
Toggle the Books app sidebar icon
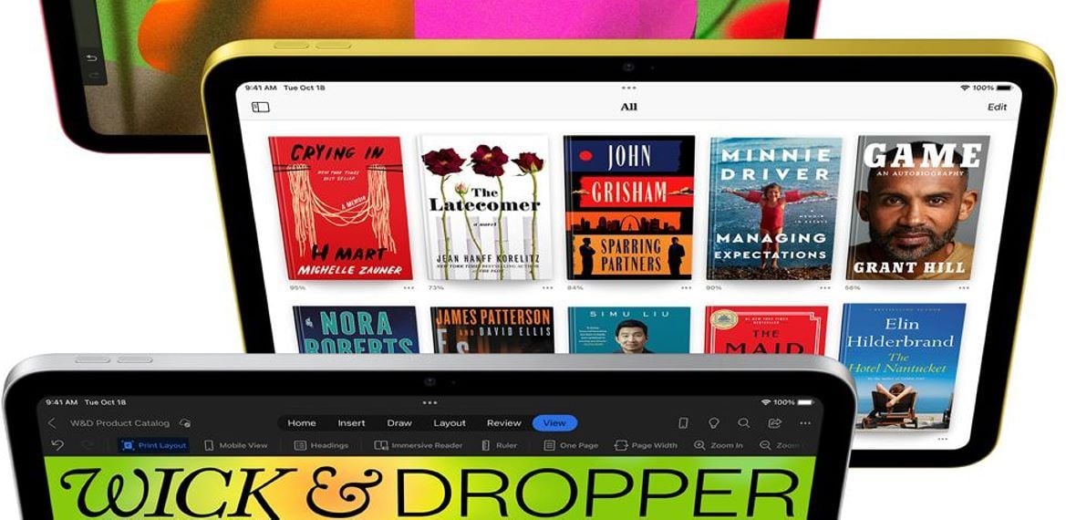click(261, 107)
